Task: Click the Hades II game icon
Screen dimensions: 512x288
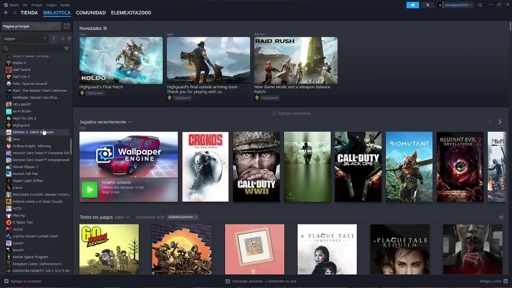Action: [9, 63]
